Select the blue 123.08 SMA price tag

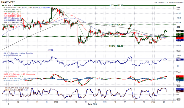(180, 40)
